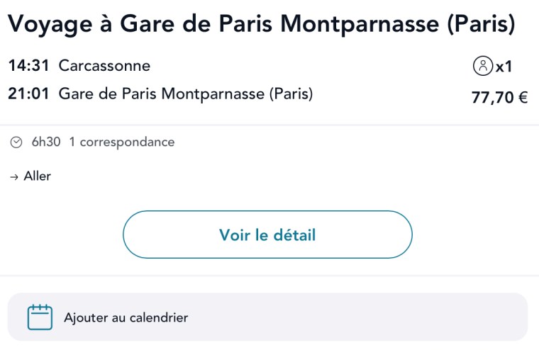
Task: Select the Ajouter au calendrier label
Action: (126, 318)
